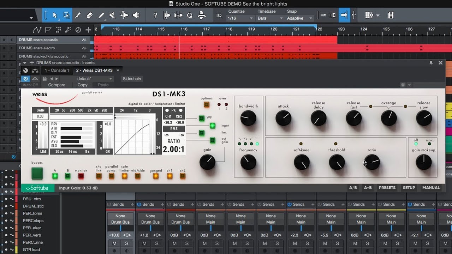Toggle the large green bypass button
The image size is (452, 254).
point(37,174)
